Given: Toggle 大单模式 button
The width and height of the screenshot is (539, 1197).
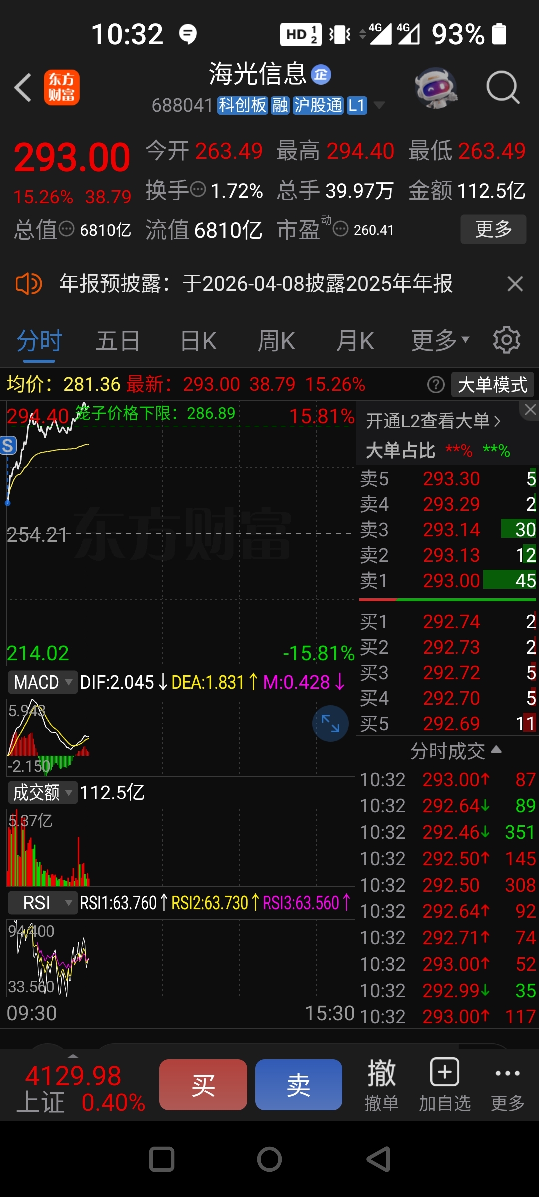Looking at the screenshot, I should 492,385.
